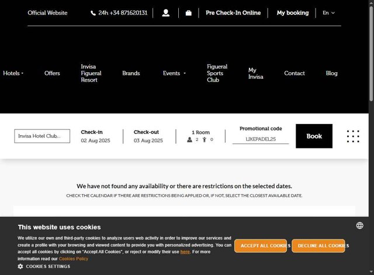Open Pre Check-In Online link
Viewport: 374px width, 275px height.
[x=233, y=13]
